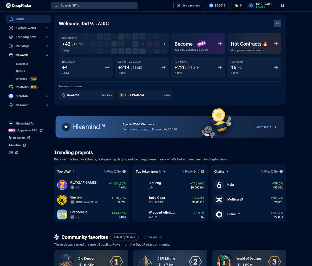Open Season 2 under Rewards
This screenshot has width=312, height=266.
pos(22,64)
